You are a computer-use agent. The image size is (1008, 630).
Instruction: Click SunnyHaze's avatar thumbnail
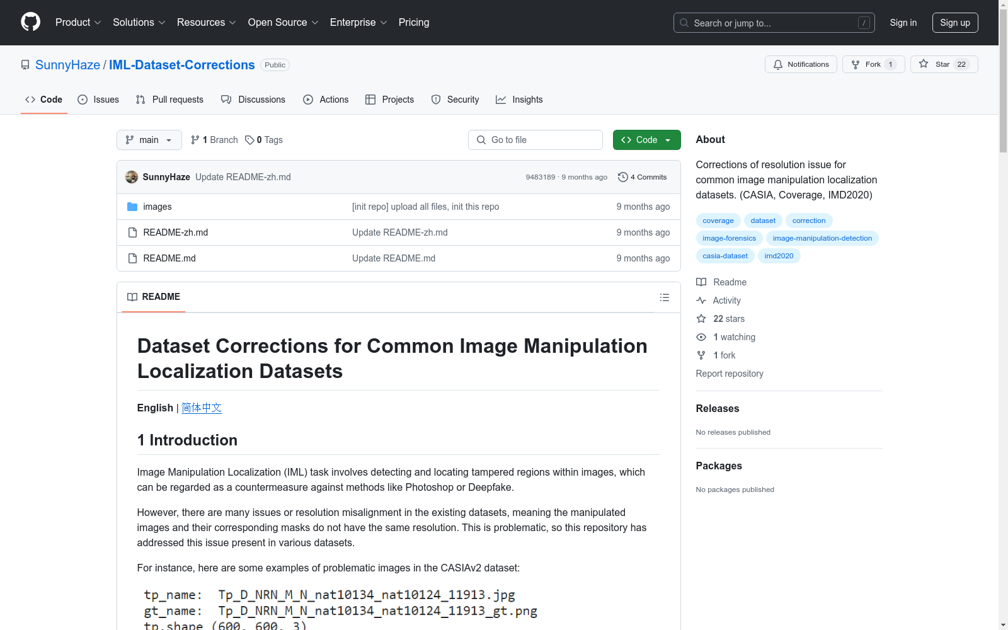point(132,177)
